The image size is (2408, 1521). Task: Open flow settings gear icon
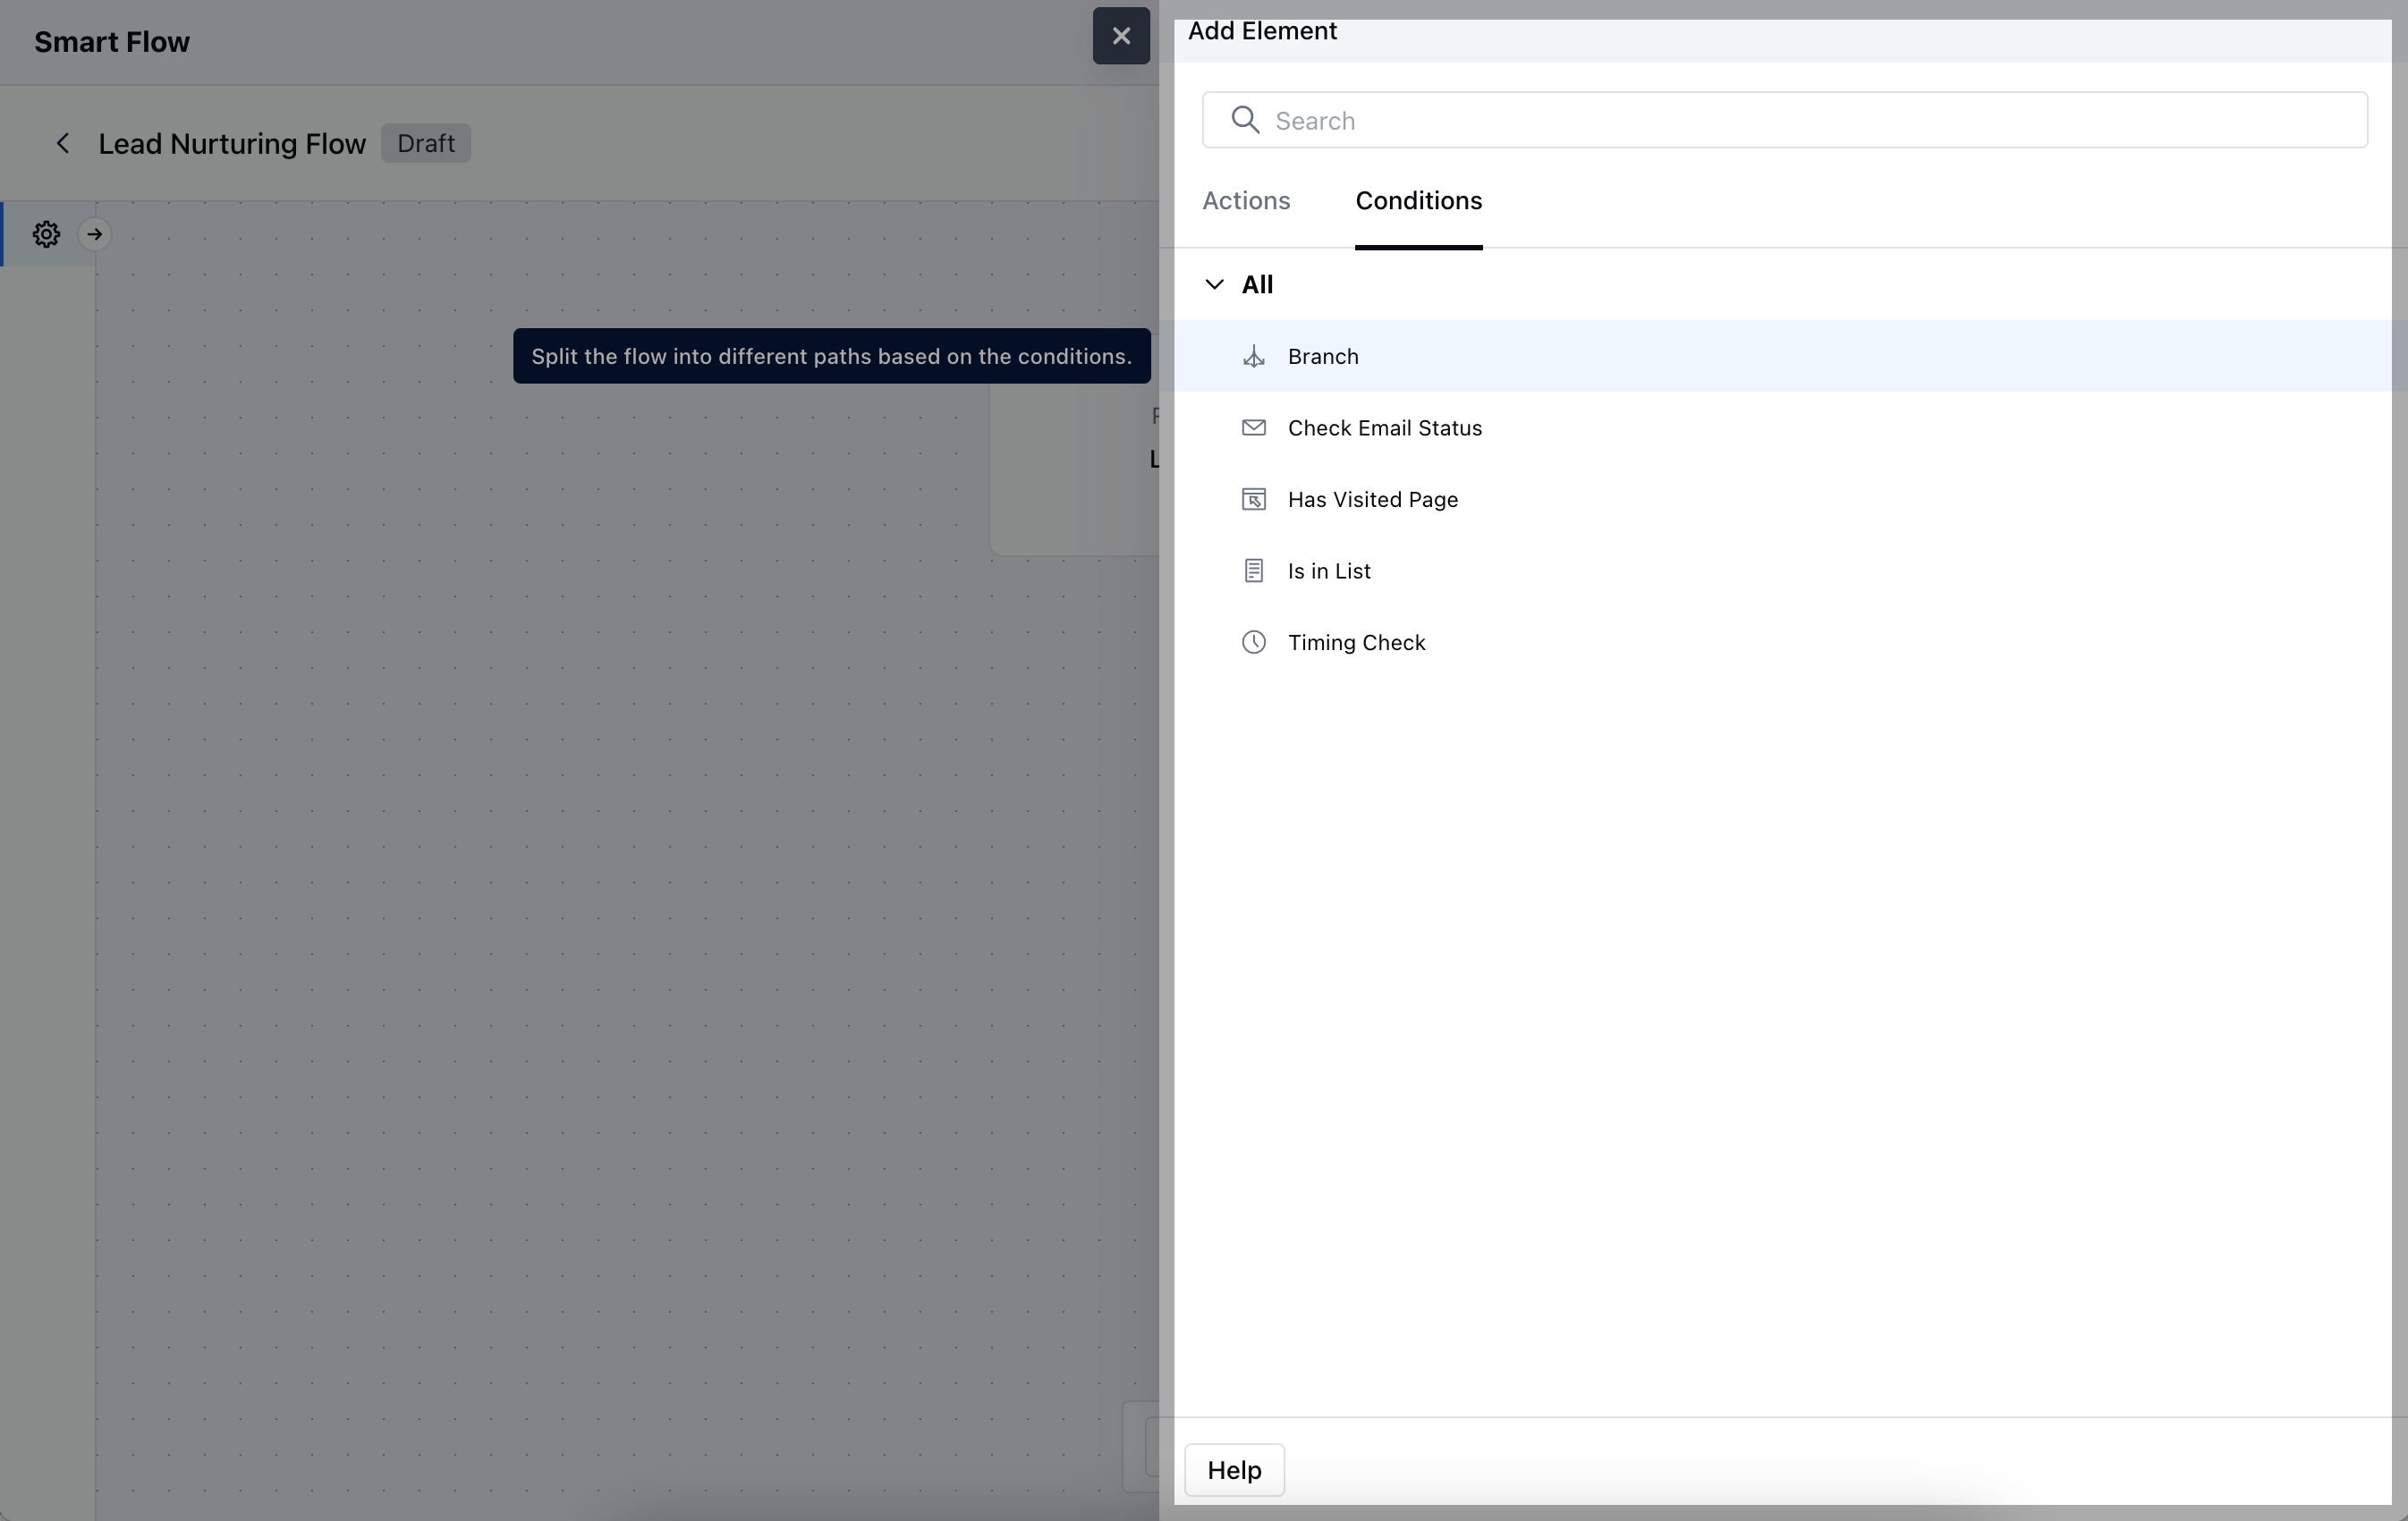point(46,234)
